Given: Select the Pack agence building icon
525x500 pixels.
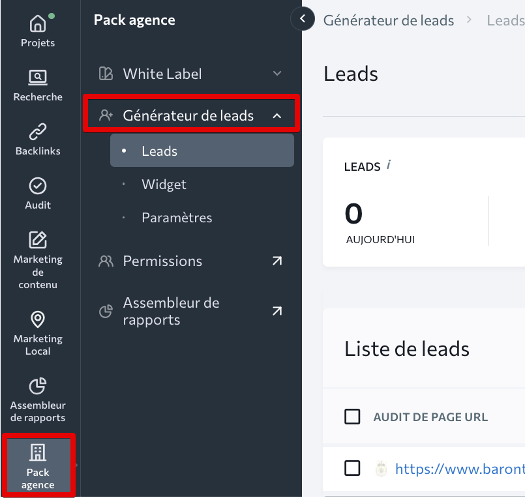Looking at the screenshot, I should (37, 451).
